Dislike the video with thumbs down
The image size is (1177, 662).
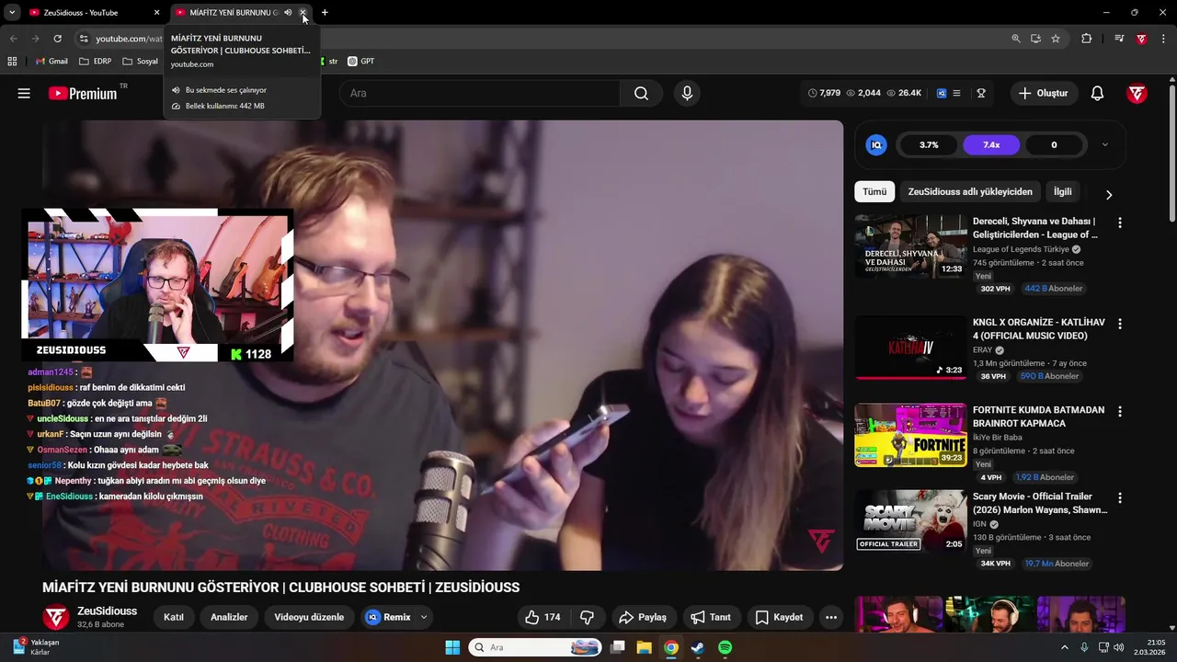[587, 617]
